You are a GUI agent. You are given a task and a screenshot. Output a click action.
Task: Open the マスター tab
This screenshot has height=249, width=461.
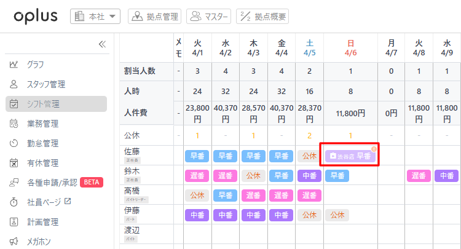click(x=209, y=17)
